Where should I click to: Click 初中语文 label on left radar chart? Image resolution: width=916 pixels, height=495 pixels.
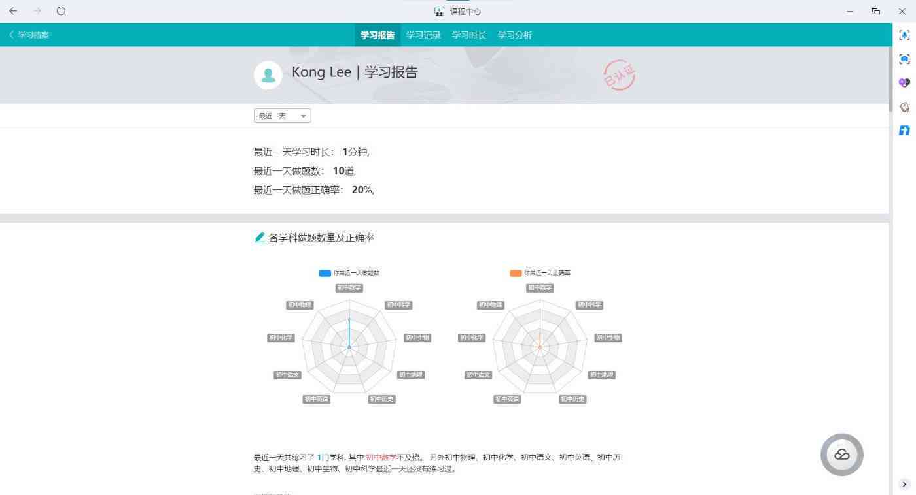[287, 375]
